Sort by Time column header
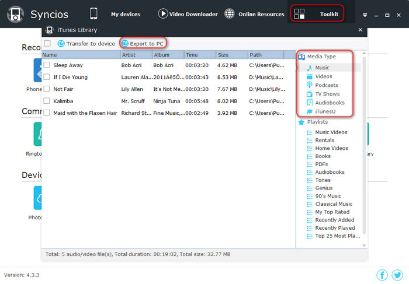Viewport: 409px width, 284px height. 200,55
